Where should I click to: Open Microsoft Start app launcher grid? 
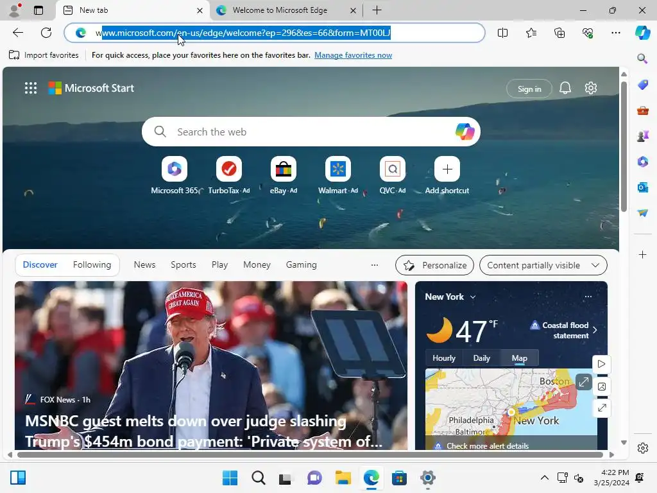point(31,88)
